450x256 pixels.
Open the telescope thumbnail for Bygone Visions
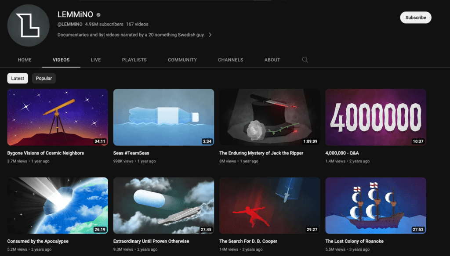click(58, 117)
